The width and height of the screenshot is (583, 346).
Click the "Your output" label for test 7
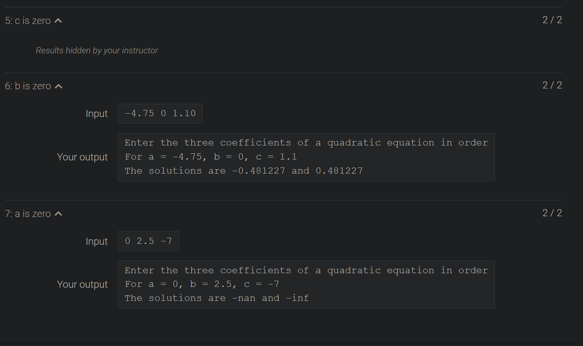[82, 284]
